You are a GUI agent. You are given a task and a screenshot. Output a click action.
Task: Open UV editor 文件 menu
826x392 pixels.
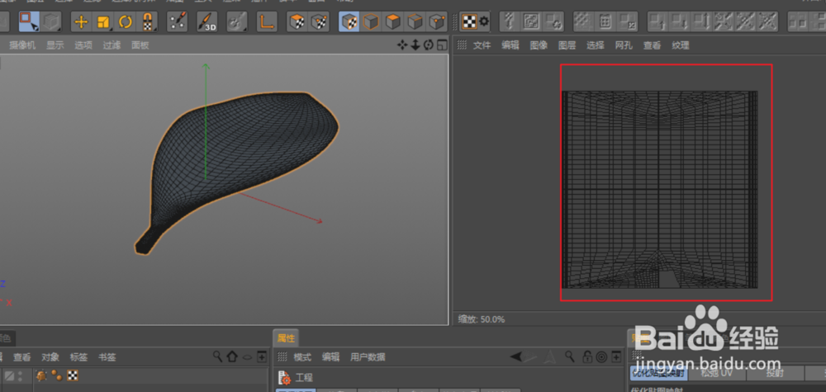pyautogui.click(x=482, y=45)
